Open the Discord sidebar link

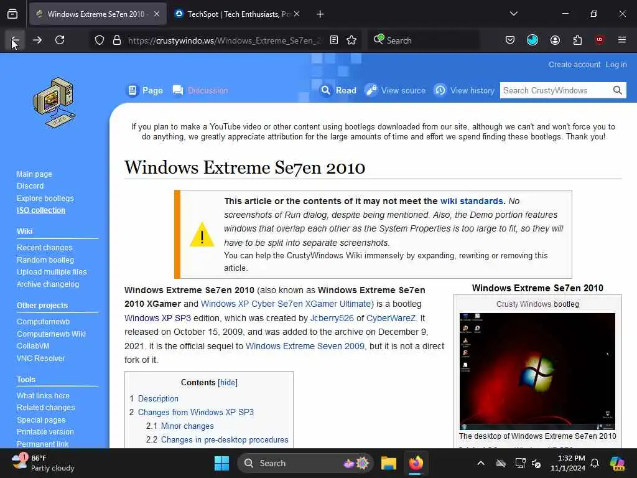pyautogui.click(x=30, y=185)
